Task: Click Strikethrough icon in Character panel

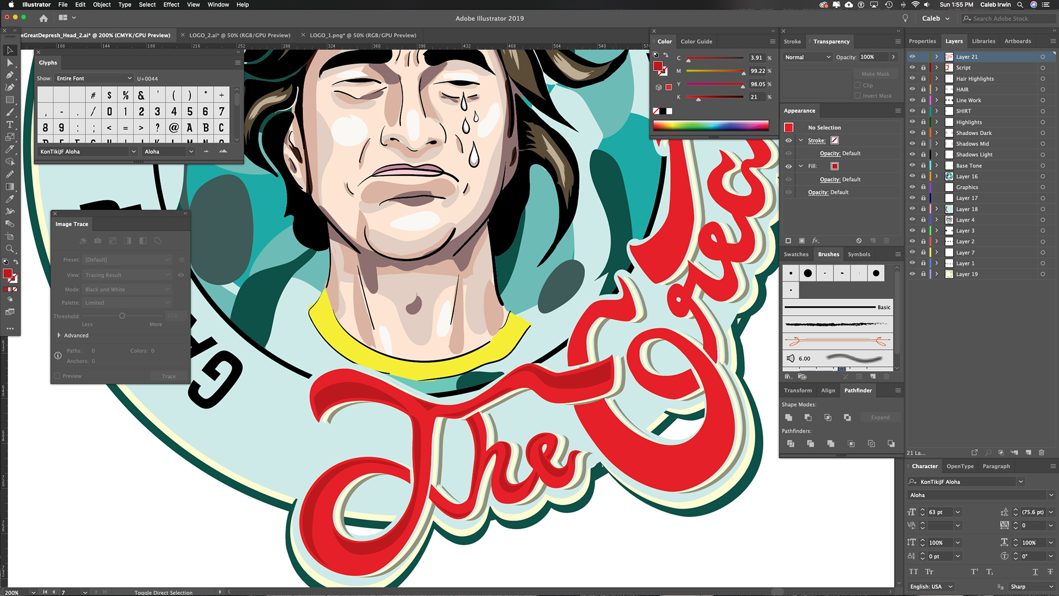Action: 1050,572
